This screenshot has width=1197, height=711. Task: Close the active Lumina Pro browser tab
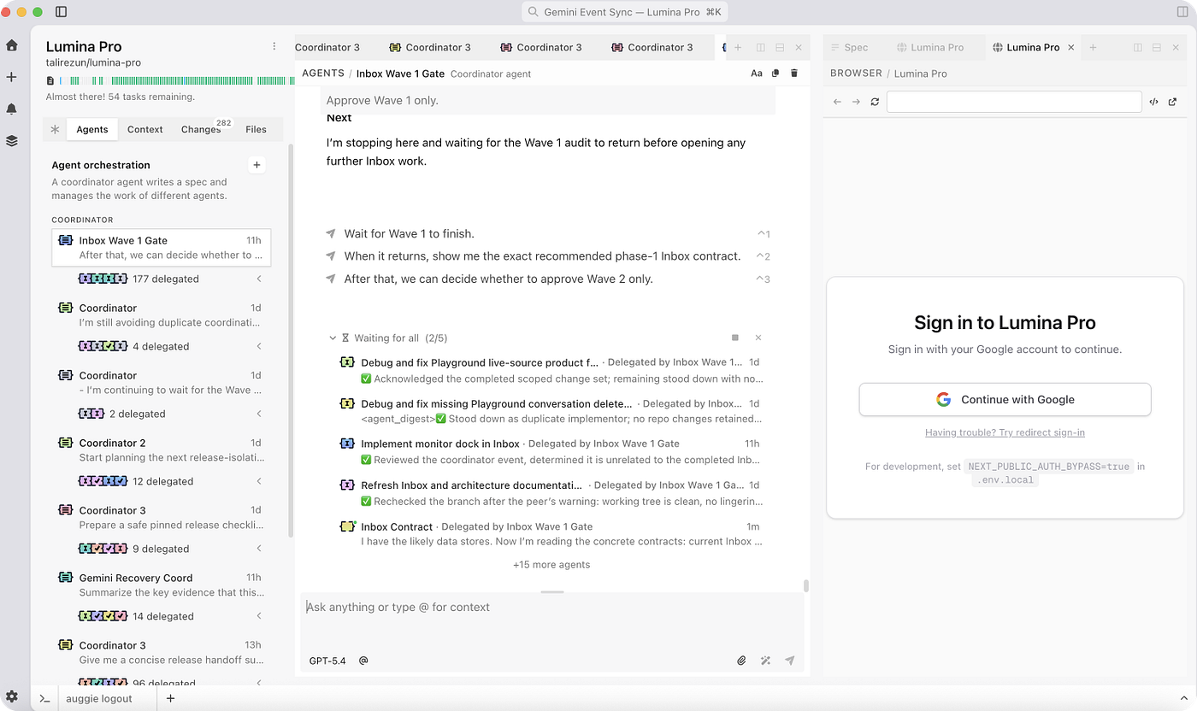click(x=1071, y=48)
